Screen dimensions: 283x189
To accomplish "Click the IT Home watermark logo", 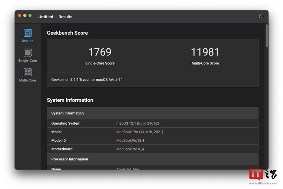I will [x=263, y=175].
